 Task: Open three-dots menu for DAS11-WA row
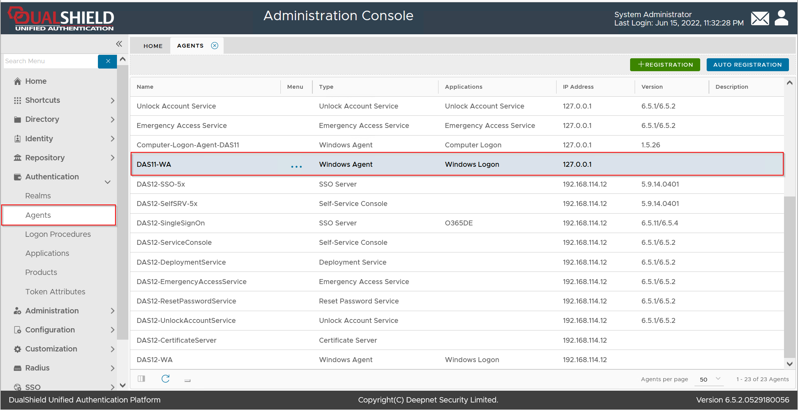[296, 166]
